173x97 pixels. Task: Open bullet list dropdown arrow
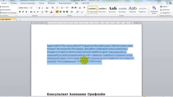[x=59, y=8]
